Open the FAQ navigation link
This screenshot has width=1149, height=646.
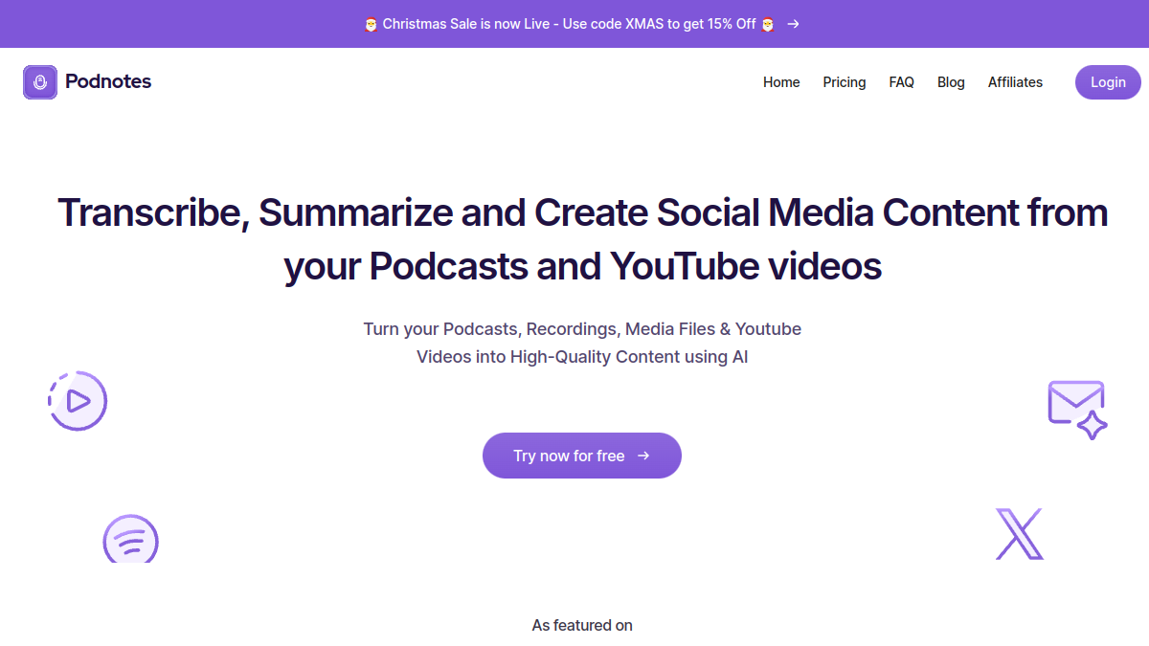(x=901, y=82)
